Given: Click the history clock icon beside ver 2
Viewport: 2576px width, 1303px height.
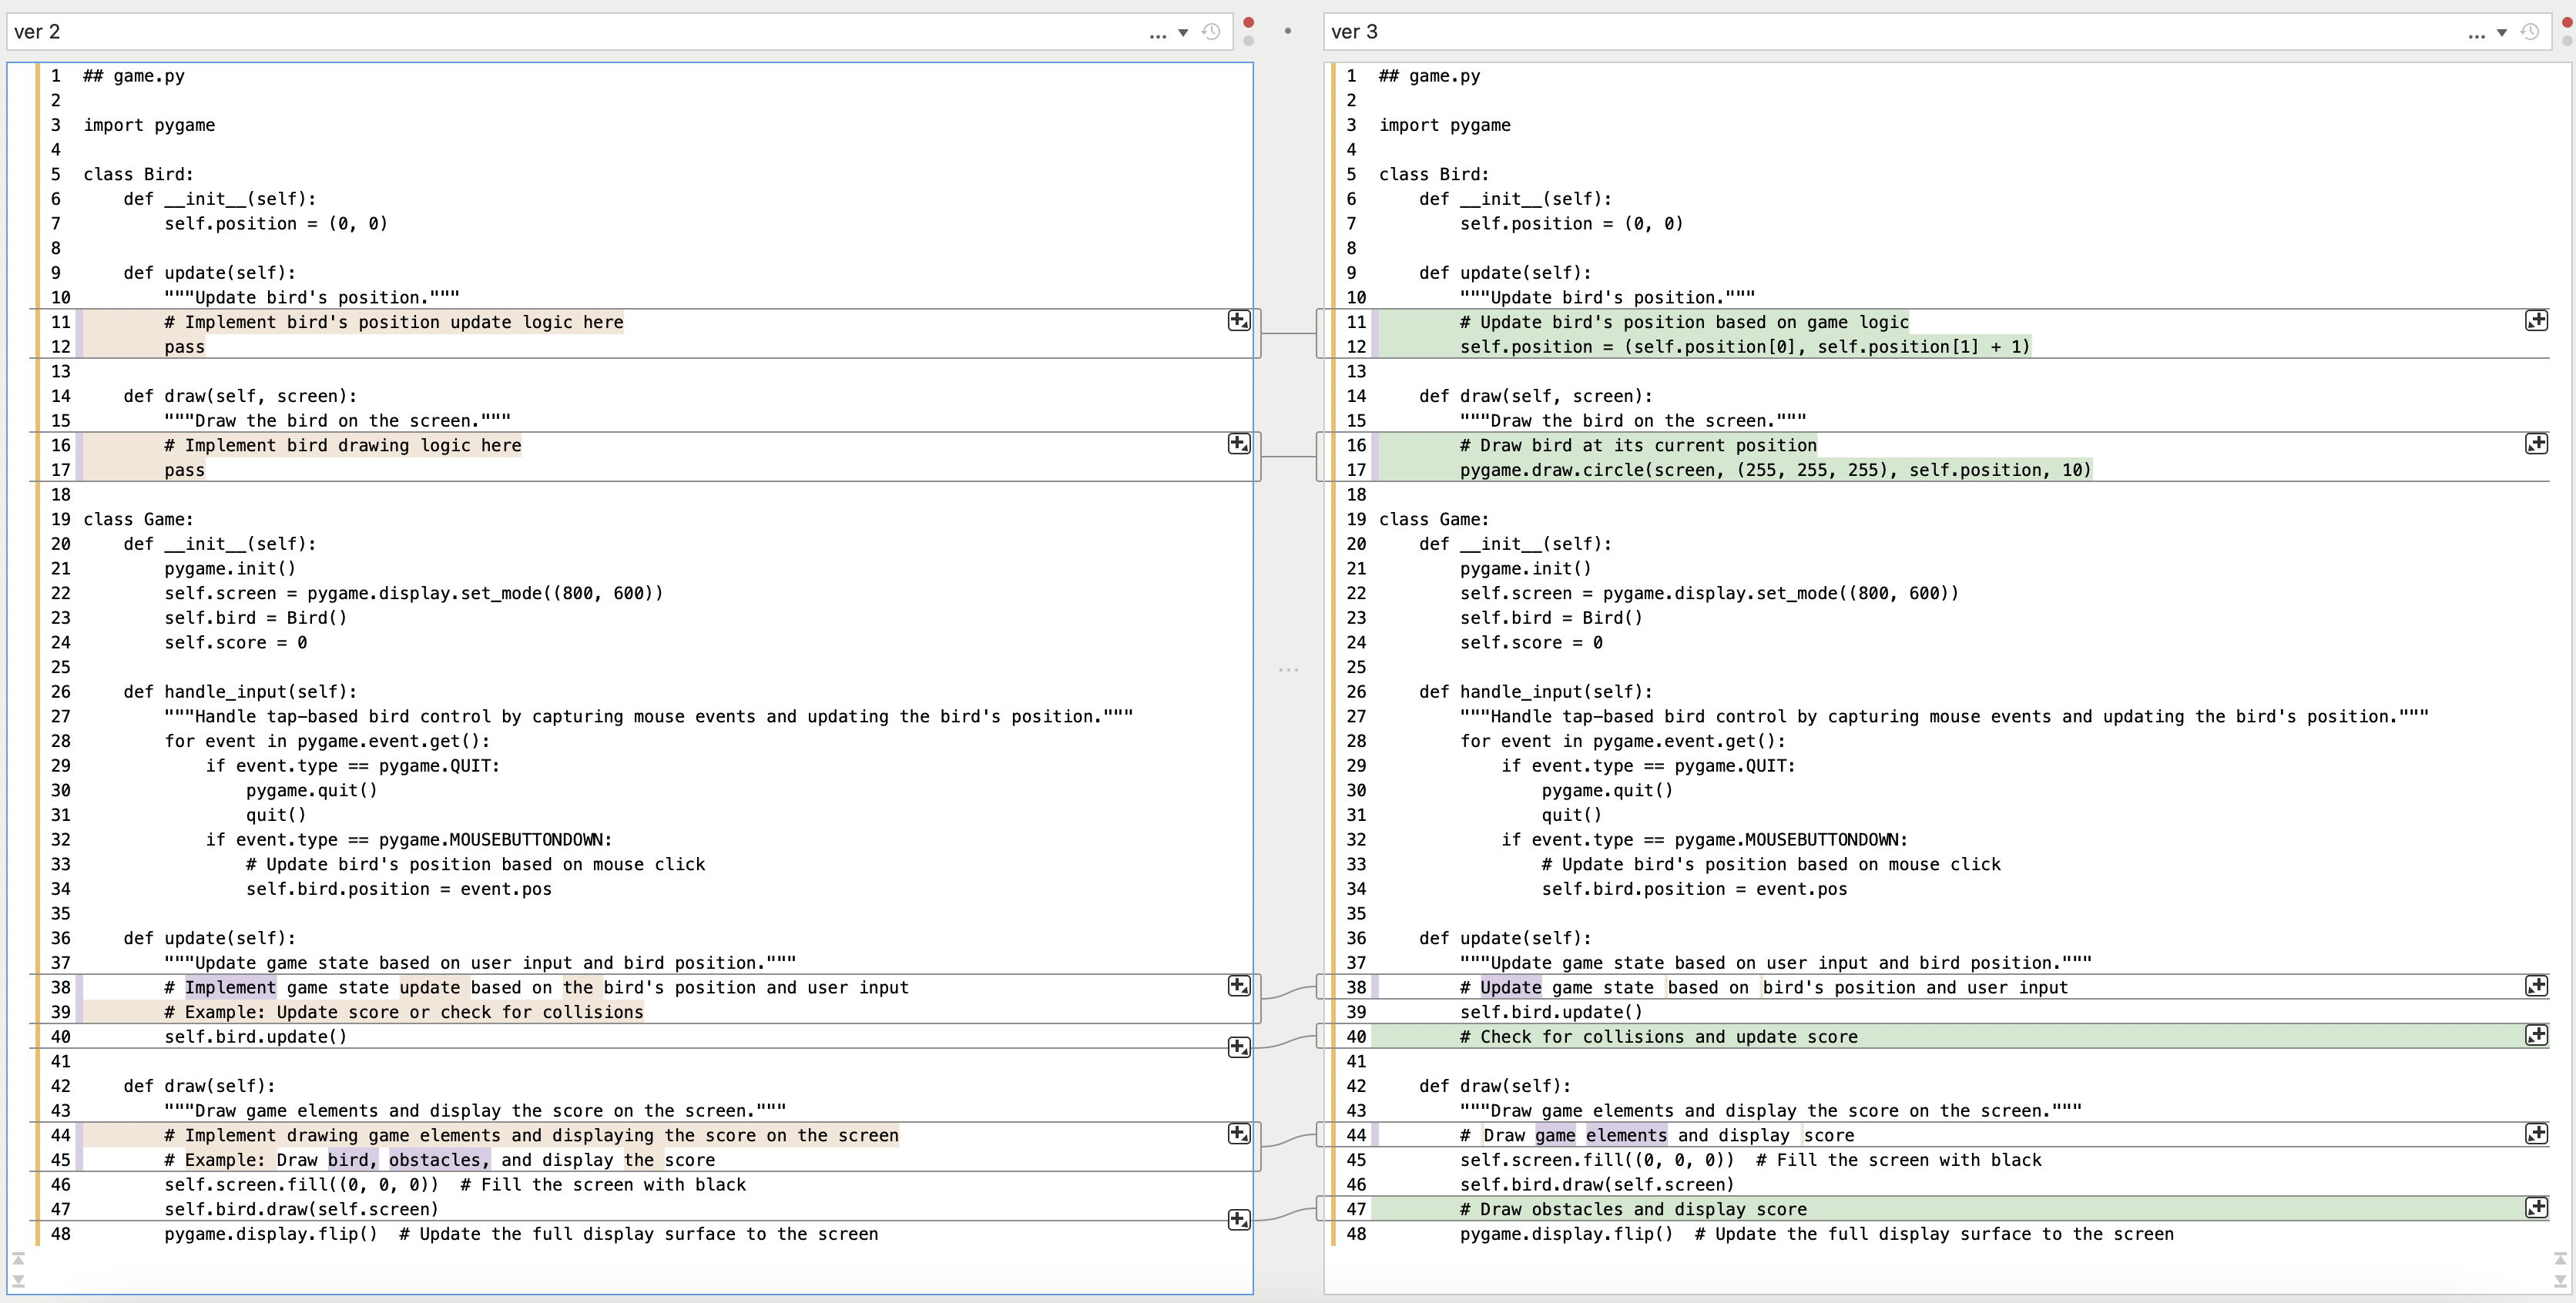Looking at the screenshot, I should [1211, 32].
